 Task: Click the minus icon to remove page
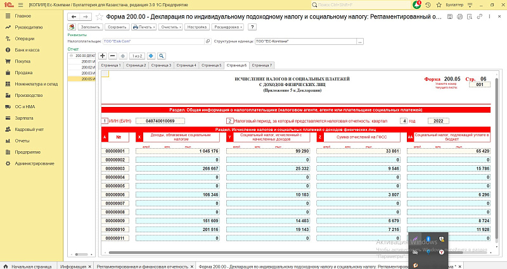tap(113, 56)
